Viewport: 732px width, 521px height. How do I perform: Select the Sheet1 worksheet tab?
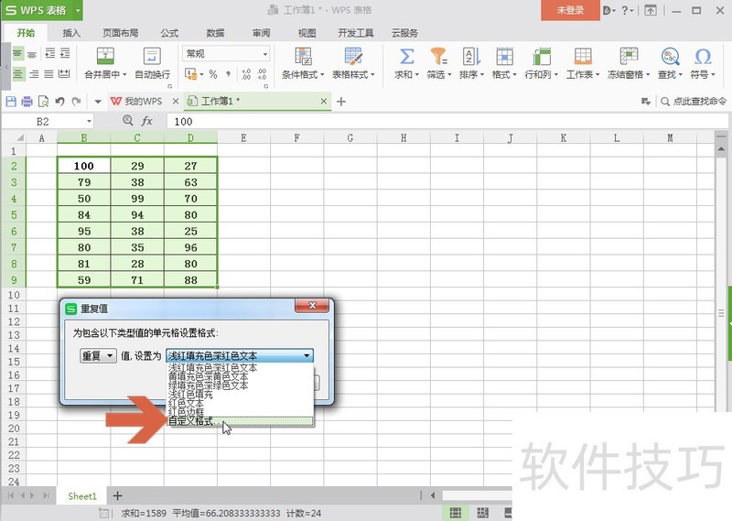pyautogui.click(x=82, y=495)
